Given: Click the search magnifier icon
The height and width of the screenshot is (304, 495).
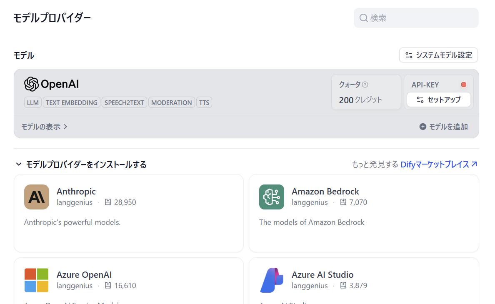Looking at the screenshot, I should pyautogui.click(x=364, y=18).
